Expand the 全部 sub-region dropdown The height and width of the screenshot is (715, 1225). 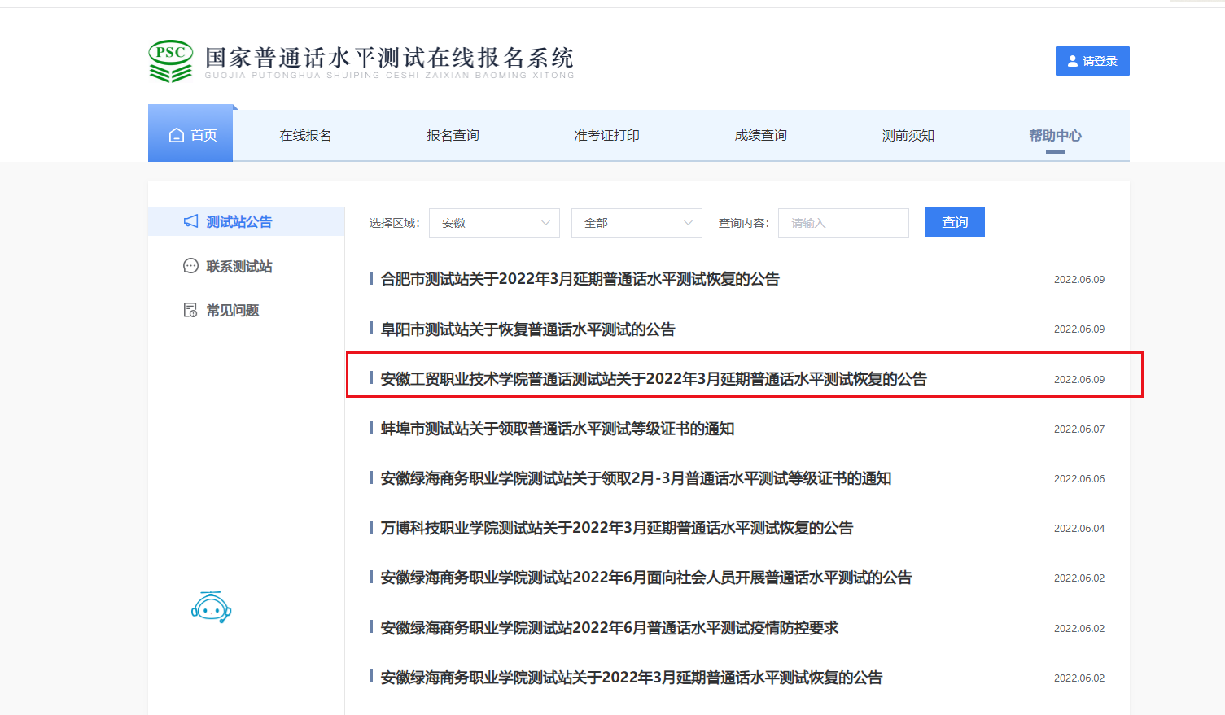637,223
